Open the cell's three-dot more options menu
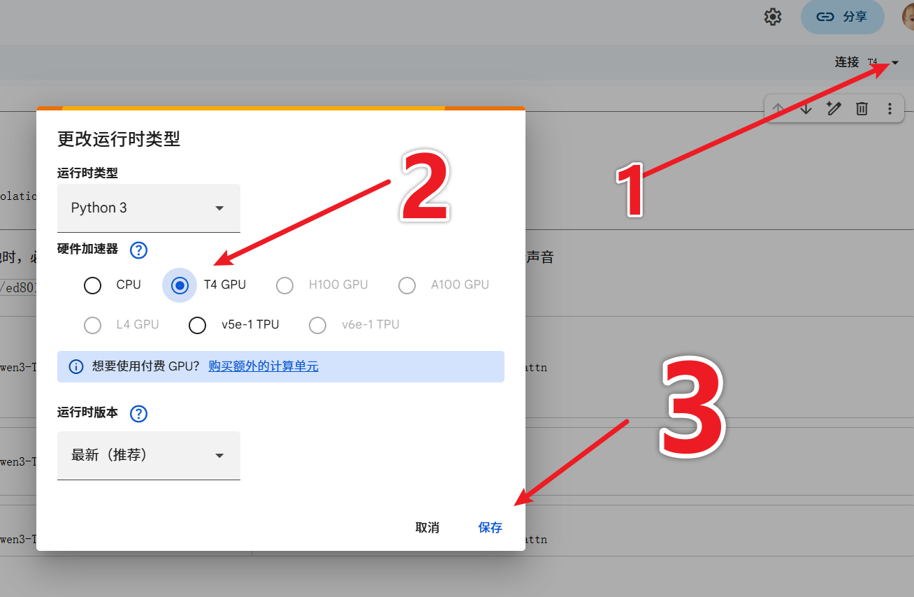Screen dimensions: 914x597 pyautogui.click(x=890, y=108)
